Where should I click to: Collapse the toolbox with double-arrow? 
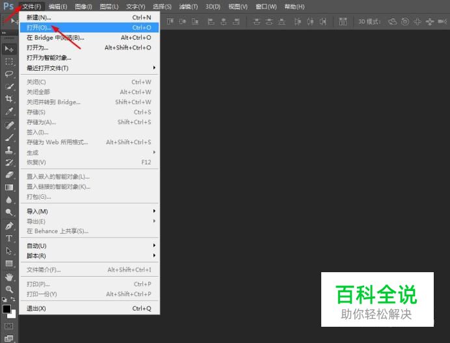[4, 33]
